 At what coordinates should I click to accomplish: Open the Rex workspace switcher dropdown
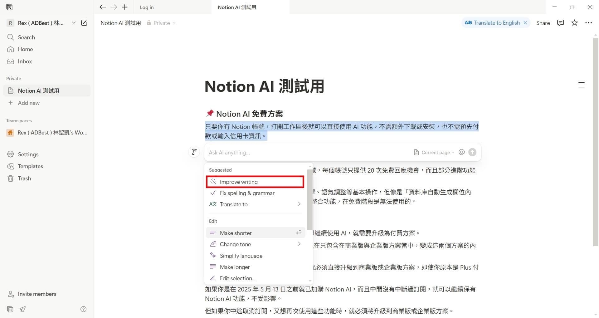[74, 22]
